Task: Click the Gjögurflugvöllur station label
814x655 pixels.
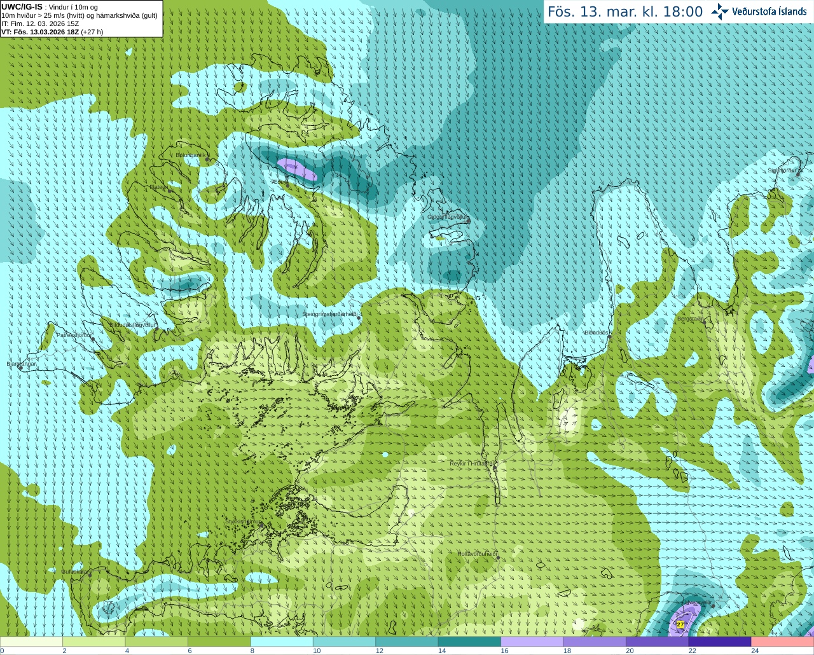Action: coord(447,217)
